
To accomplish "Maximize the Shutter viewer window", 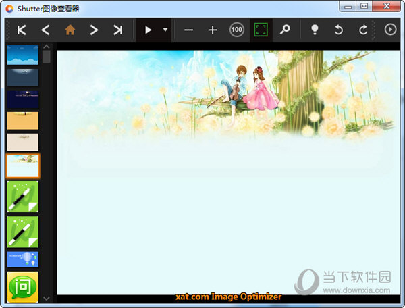I will [364, 6].
